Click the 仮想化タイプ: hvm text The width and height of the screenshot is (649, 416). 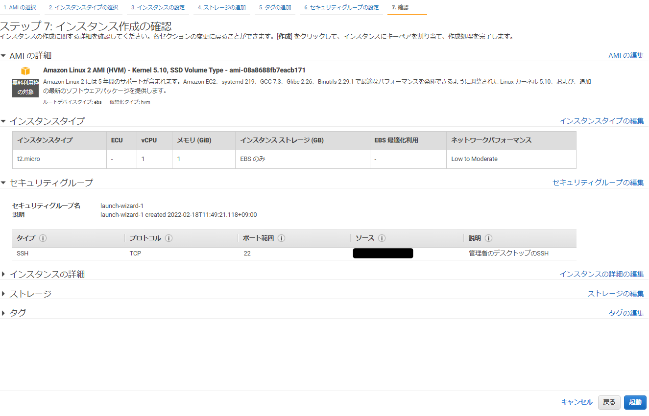tap(130, 102)
